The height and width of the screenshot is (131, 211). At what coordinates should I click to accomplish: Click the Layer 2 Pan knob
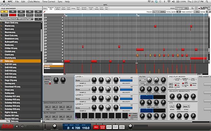pyautogui.click(x=116, y=89)
